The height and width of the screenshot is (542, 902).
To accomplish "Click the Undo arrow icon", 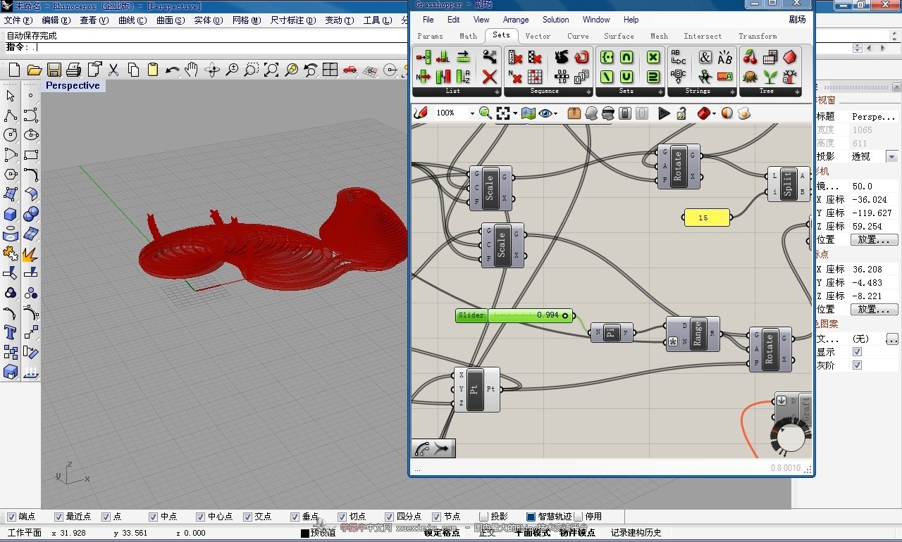I will (x=172, y=70).
